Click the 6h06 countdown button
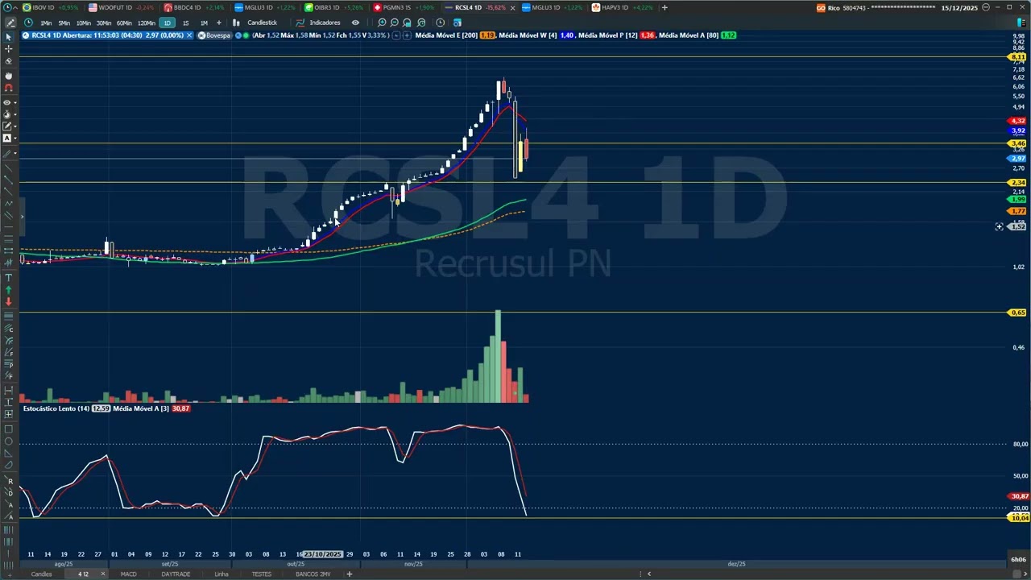The image size is (1031, 580). click(1018, 559)
